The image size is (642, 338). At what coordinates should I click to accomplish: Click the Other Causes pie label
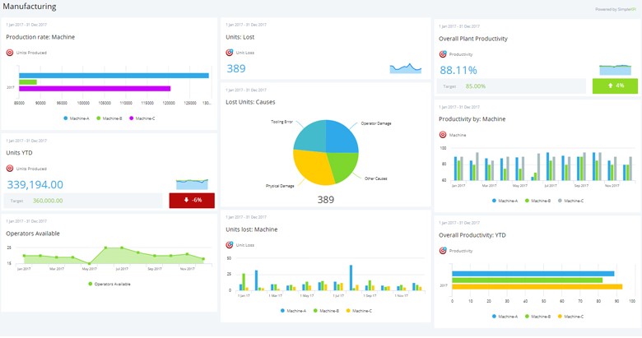[376, 178]
